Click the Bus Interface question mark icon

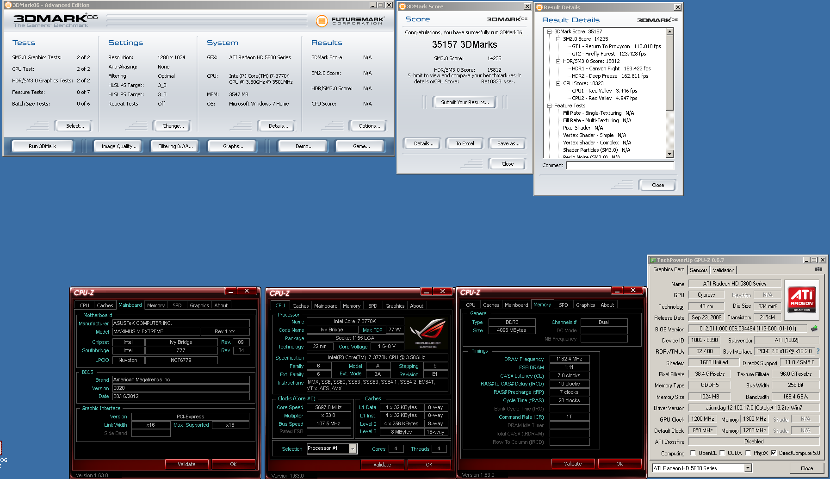click(818, 351)
